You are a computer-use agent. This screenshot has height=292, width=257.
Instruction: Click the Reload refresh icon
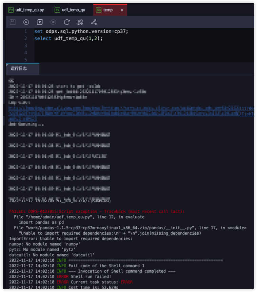pyautogui.click(x=67, y=22)
